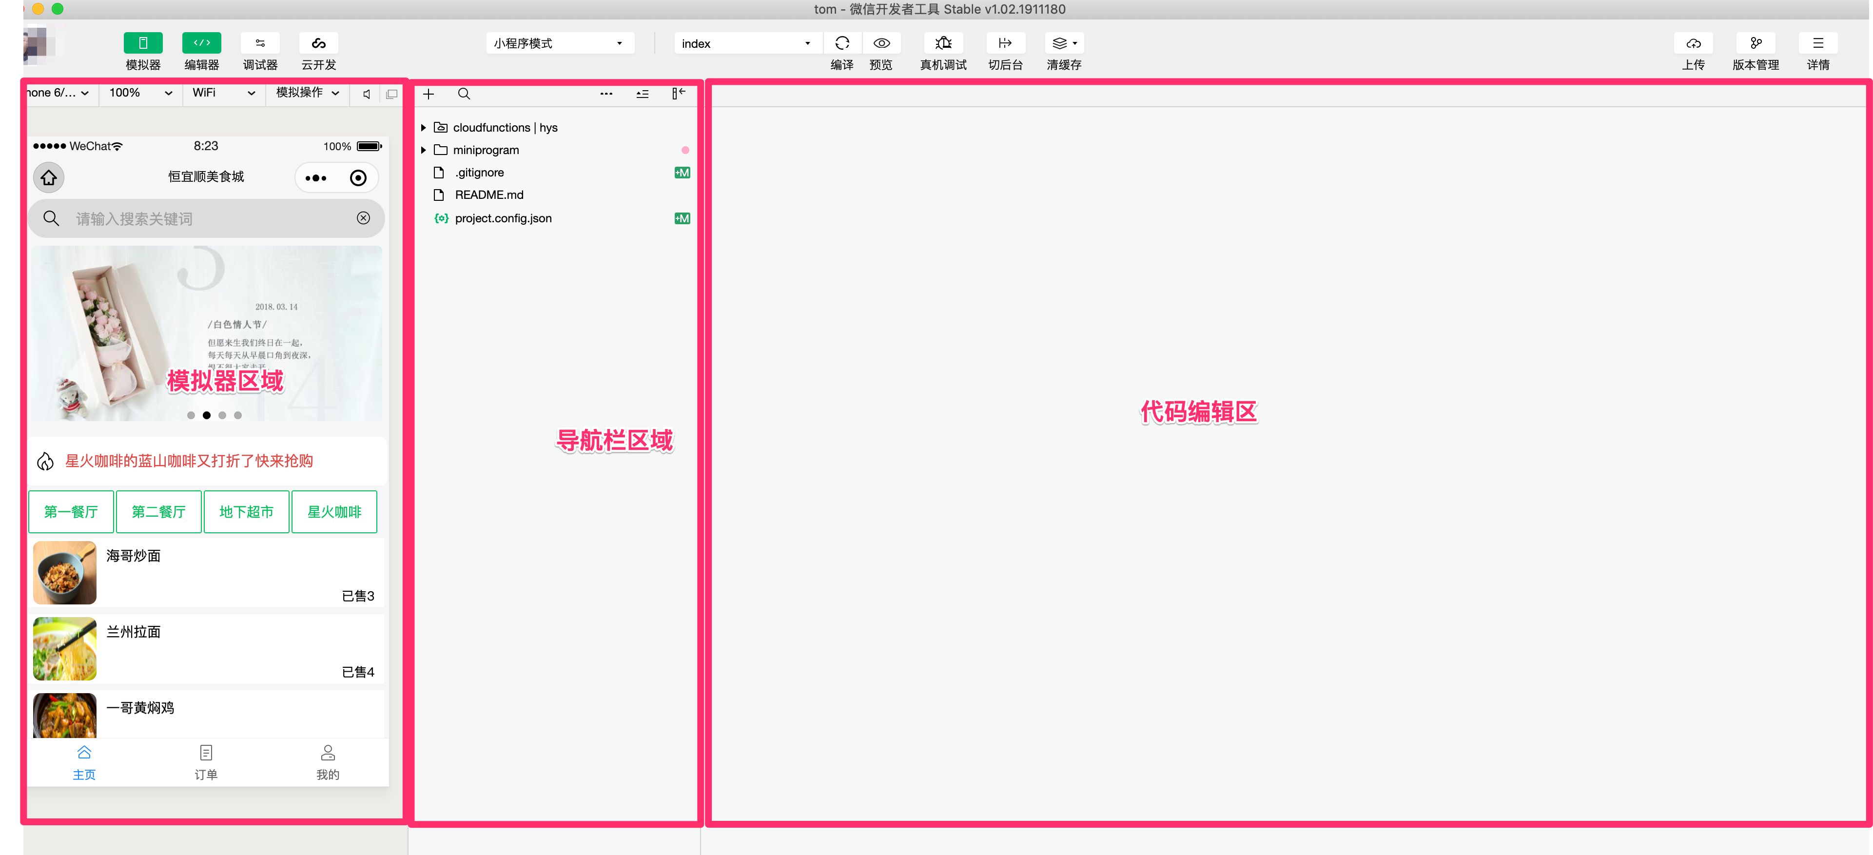
Task: Switch to the 我的 tab
Action: [328, 763]
